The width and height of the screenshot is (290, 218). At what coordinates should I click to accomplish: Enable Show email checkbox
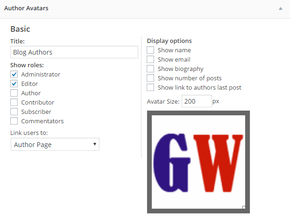coord(150,59)
